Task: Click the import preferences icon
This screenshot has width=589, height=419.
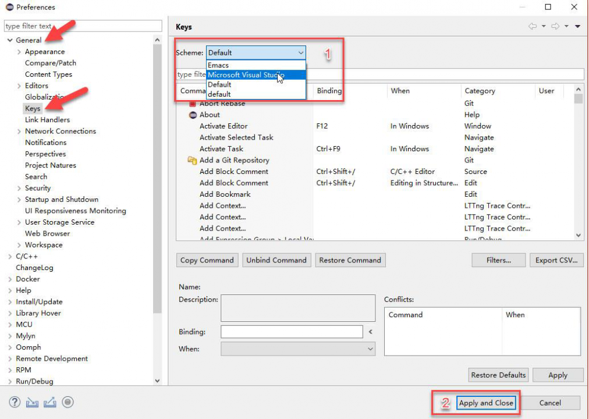Action: (x=32, y=402)
